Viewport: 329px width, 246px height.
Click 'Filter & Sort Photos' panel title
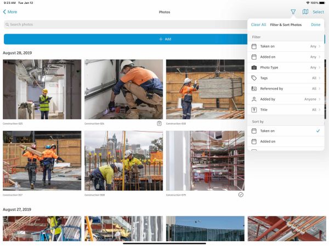point(286,25)
